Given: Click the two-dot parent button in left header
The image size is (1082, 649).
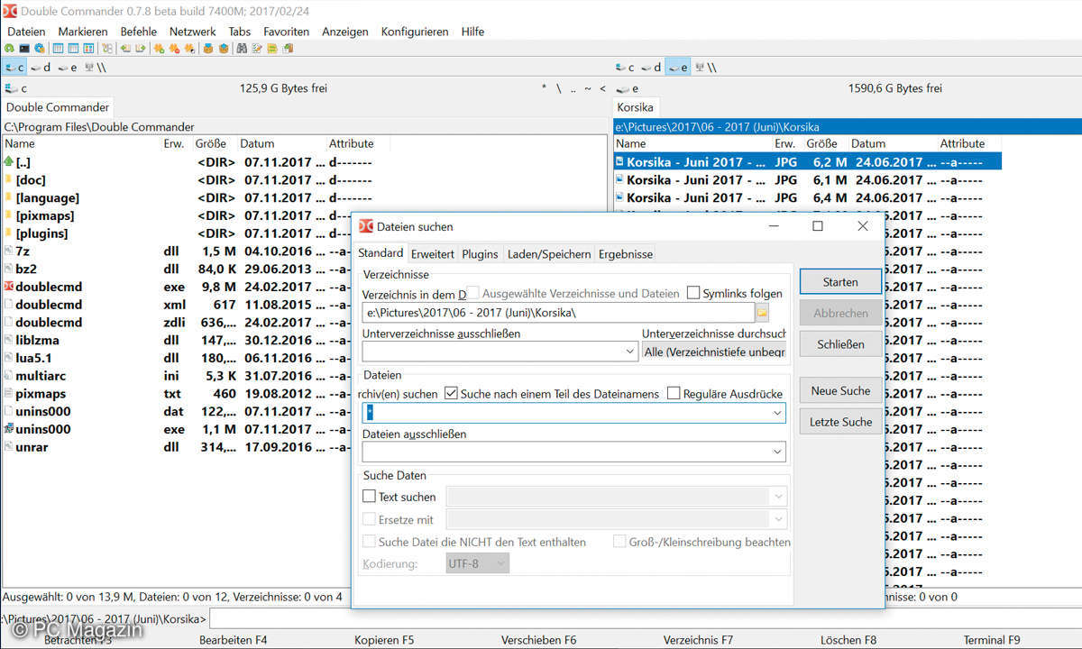Looking at the screenshot, I should click(x=573, y=88).
